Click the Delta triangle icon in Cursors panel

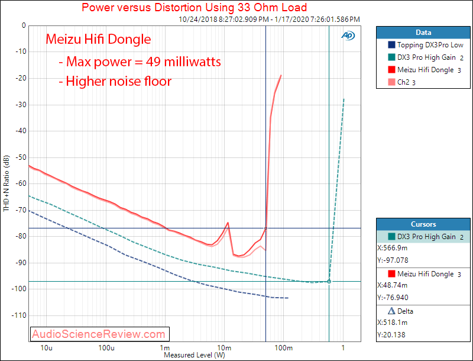tap(391, 311)
